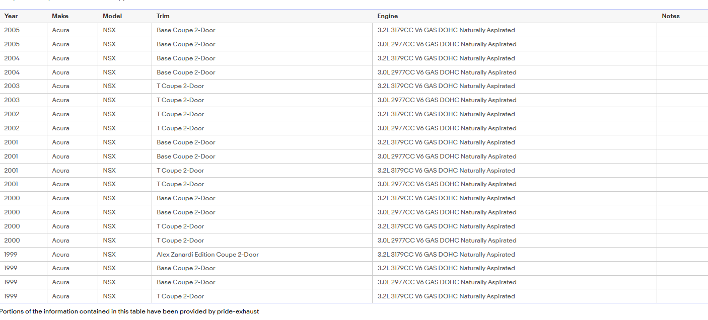Select the 3.0L engine cell for 2002 NSX

[x=447, y=128]
